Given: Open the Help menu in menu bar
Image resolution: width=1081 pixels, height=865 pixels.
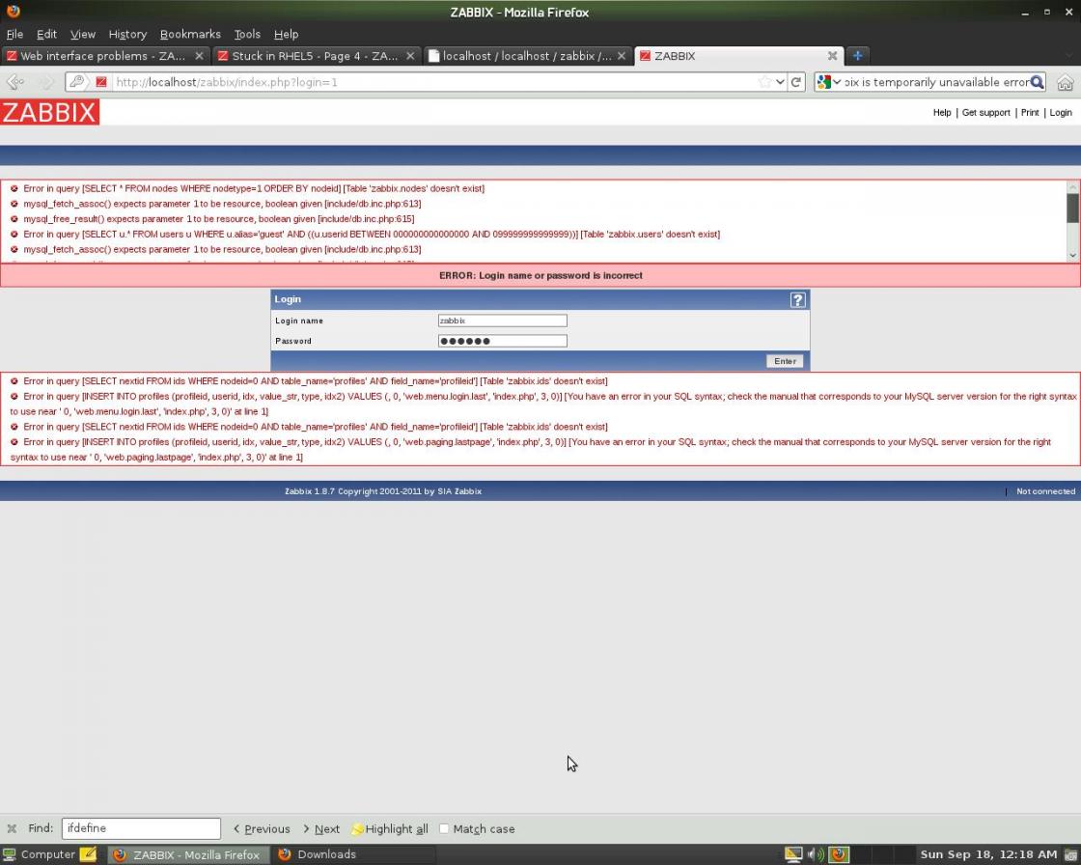Looking at the screenshot, I should coord(286,34).
